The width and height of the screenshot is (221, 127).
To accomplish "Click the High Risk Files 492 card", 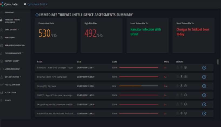I will coord(102,36).
